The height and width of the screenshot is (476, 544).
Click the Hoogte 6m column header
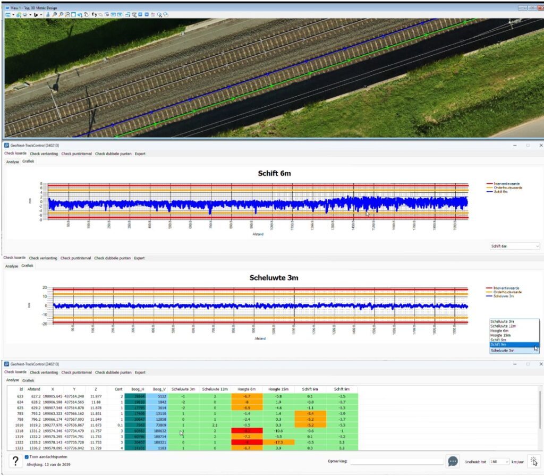246,389
